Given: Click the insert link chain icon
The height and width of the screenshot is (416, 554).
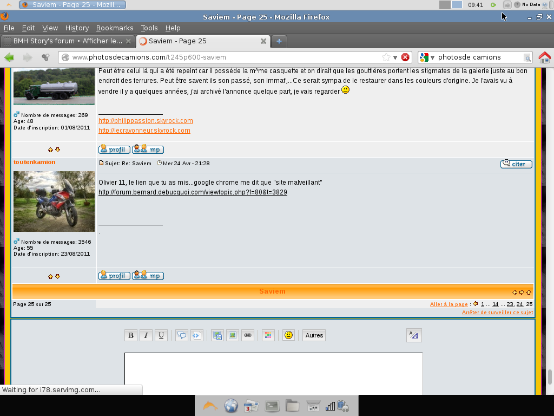Looking at the screenshot, I should point(248,336).
